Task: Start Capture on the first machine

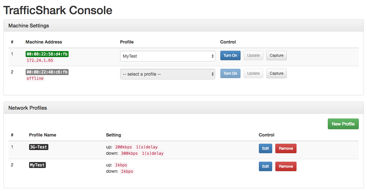Action: [x=276, y=55]
